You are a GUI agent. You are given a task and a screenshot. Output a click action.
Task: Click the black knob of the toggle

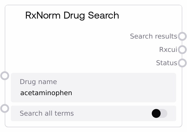pos(156,113)
